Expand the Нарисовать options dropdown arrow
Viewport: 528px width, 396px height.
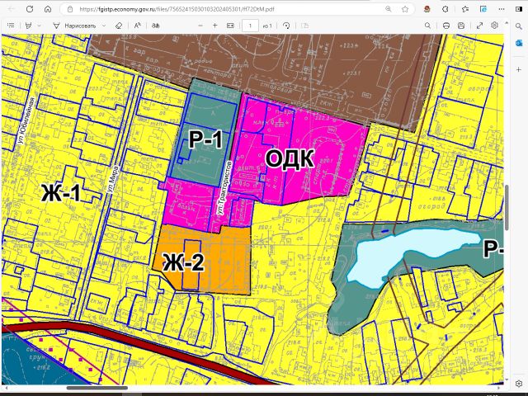(104, 26)
